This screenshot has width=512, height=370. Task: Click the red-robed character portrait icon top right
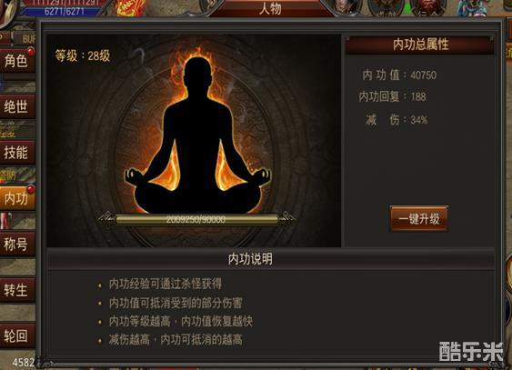[428, 7]
